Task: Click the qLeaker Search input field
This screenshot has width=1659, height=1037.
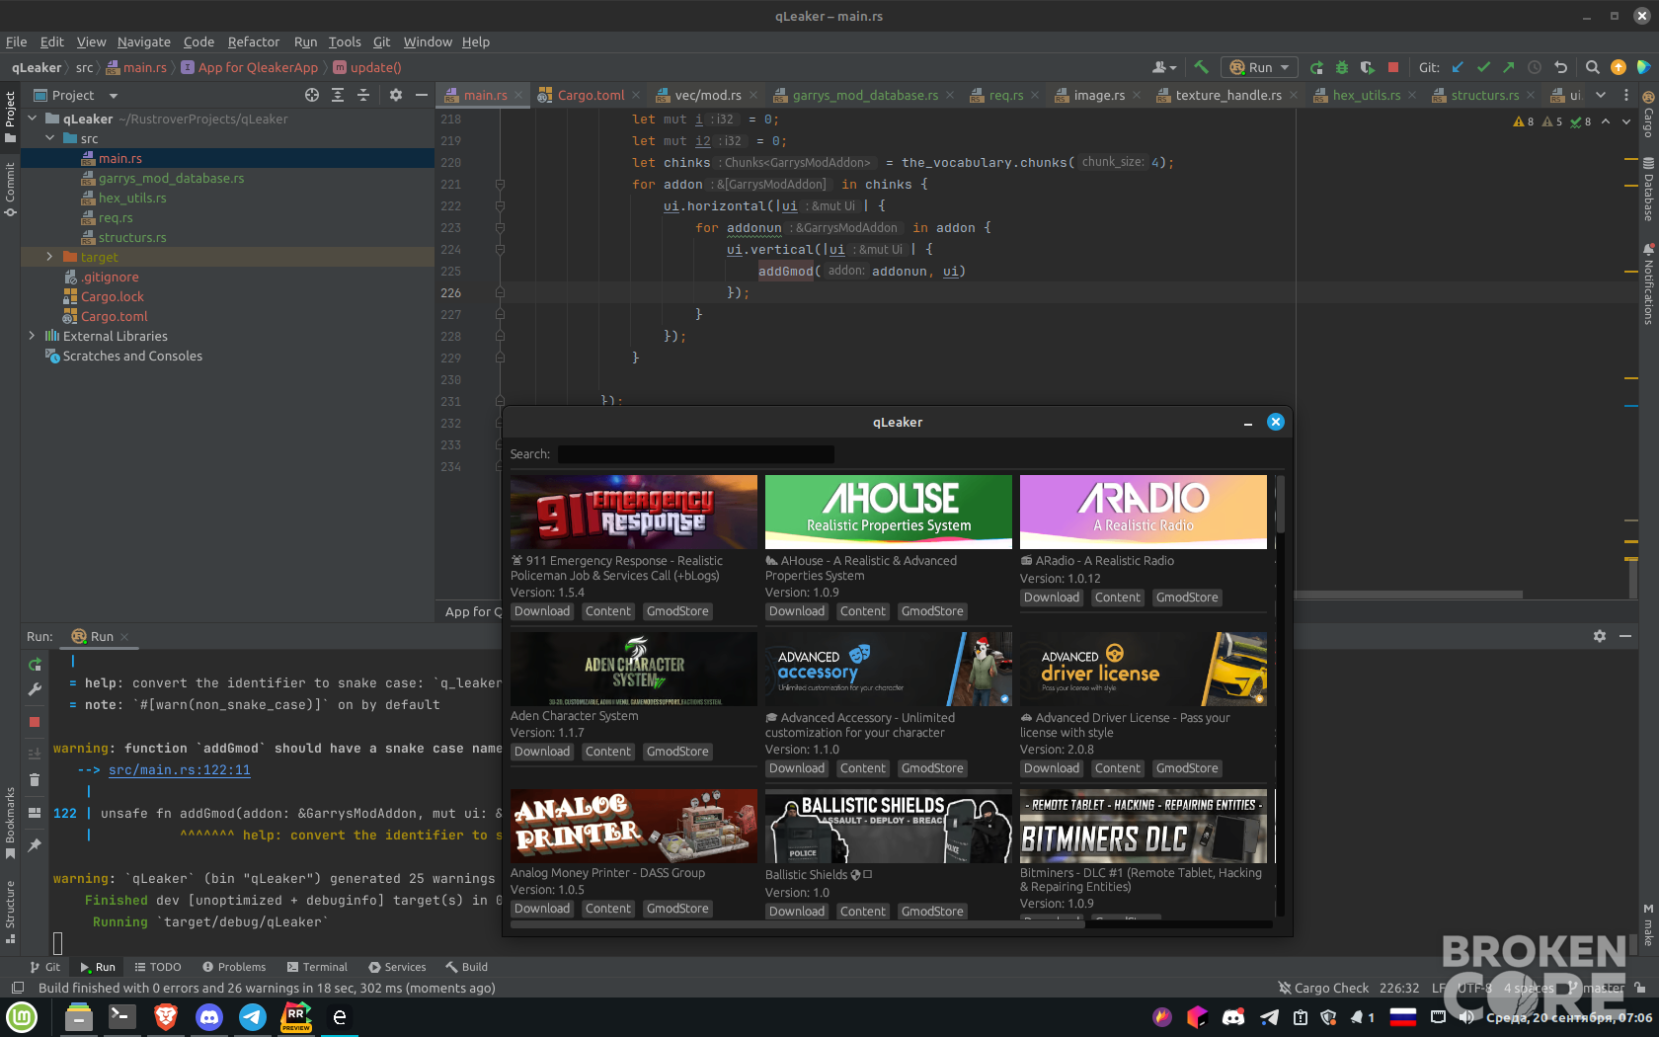Action: tap(695, 454)
